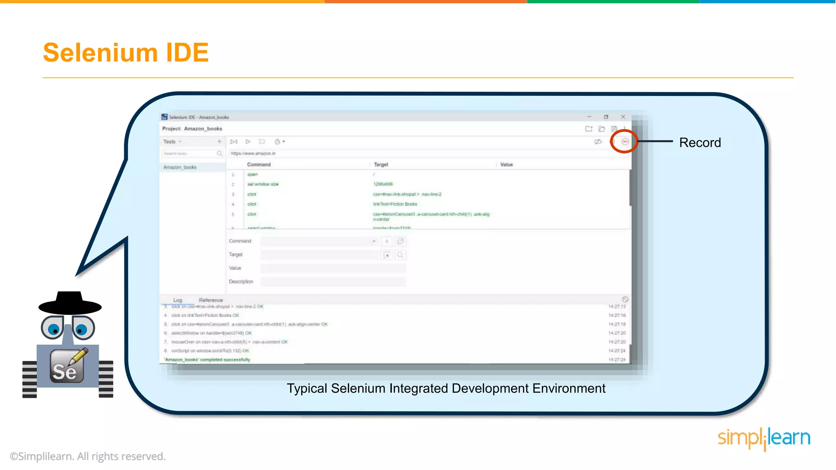Switch to the Log tab
836x470 pixels.
pos(178,300)
